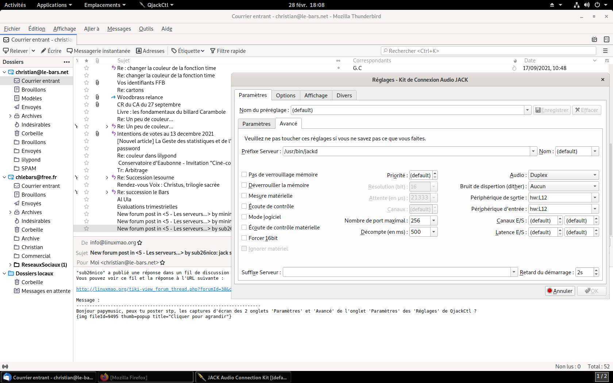Image resolution: width=613 pixels, height=383 pixels.
Task: Switch to JACK Audio Connection Kit taskbar window
Action: pos(244,378)
